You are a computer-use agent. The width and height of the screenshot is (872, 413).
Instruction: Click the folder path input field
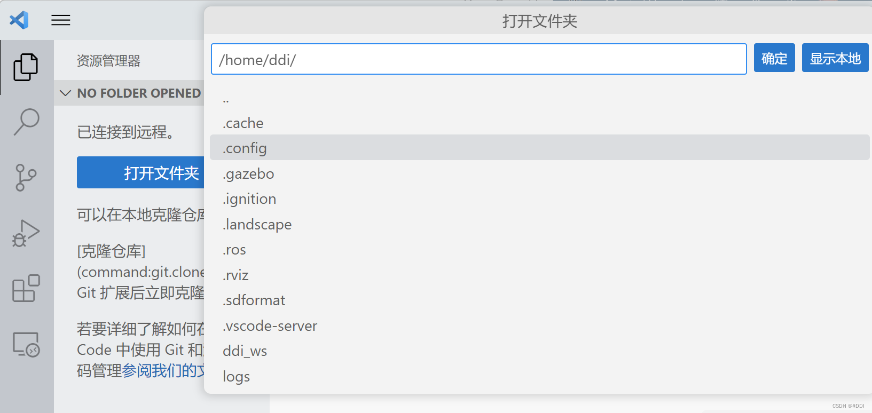click(x=478, y=59)
